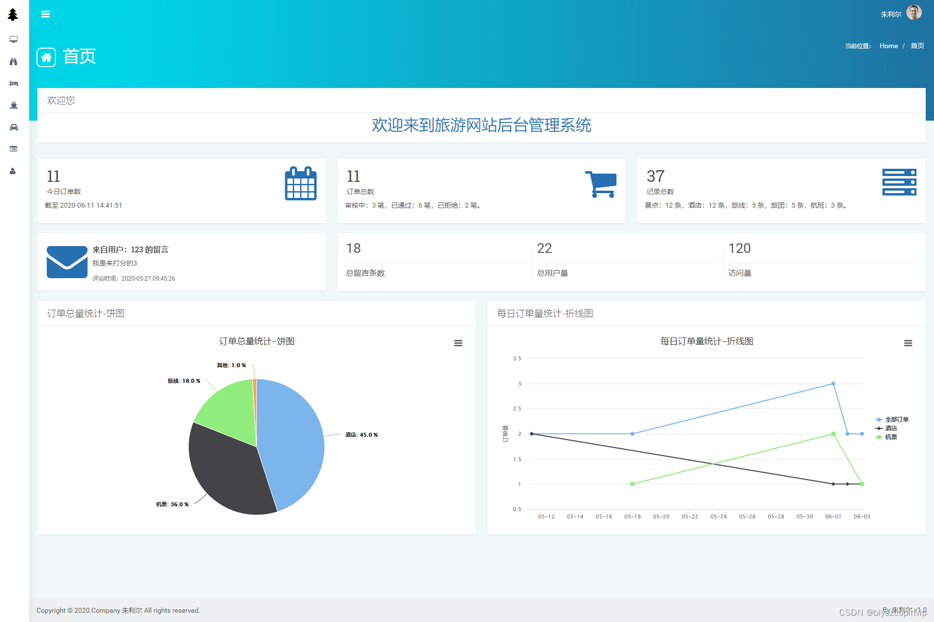Click the bed hotel management icon in sidebar
Viewport: 934px width, 622px height.
coord(13,83)
